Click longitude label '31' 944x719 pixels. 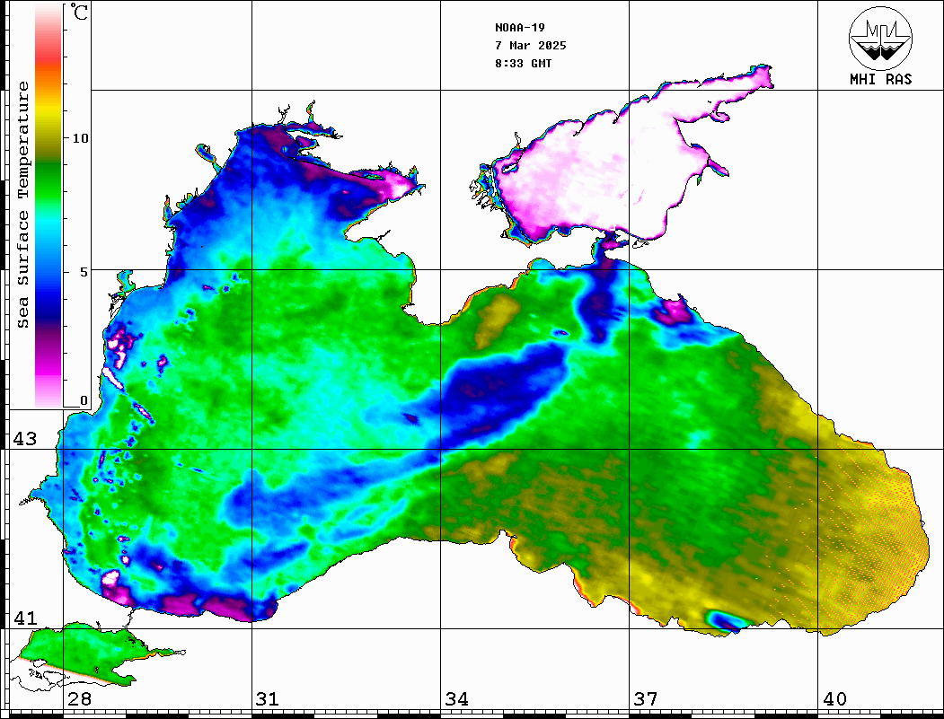(x=268, y=698)
